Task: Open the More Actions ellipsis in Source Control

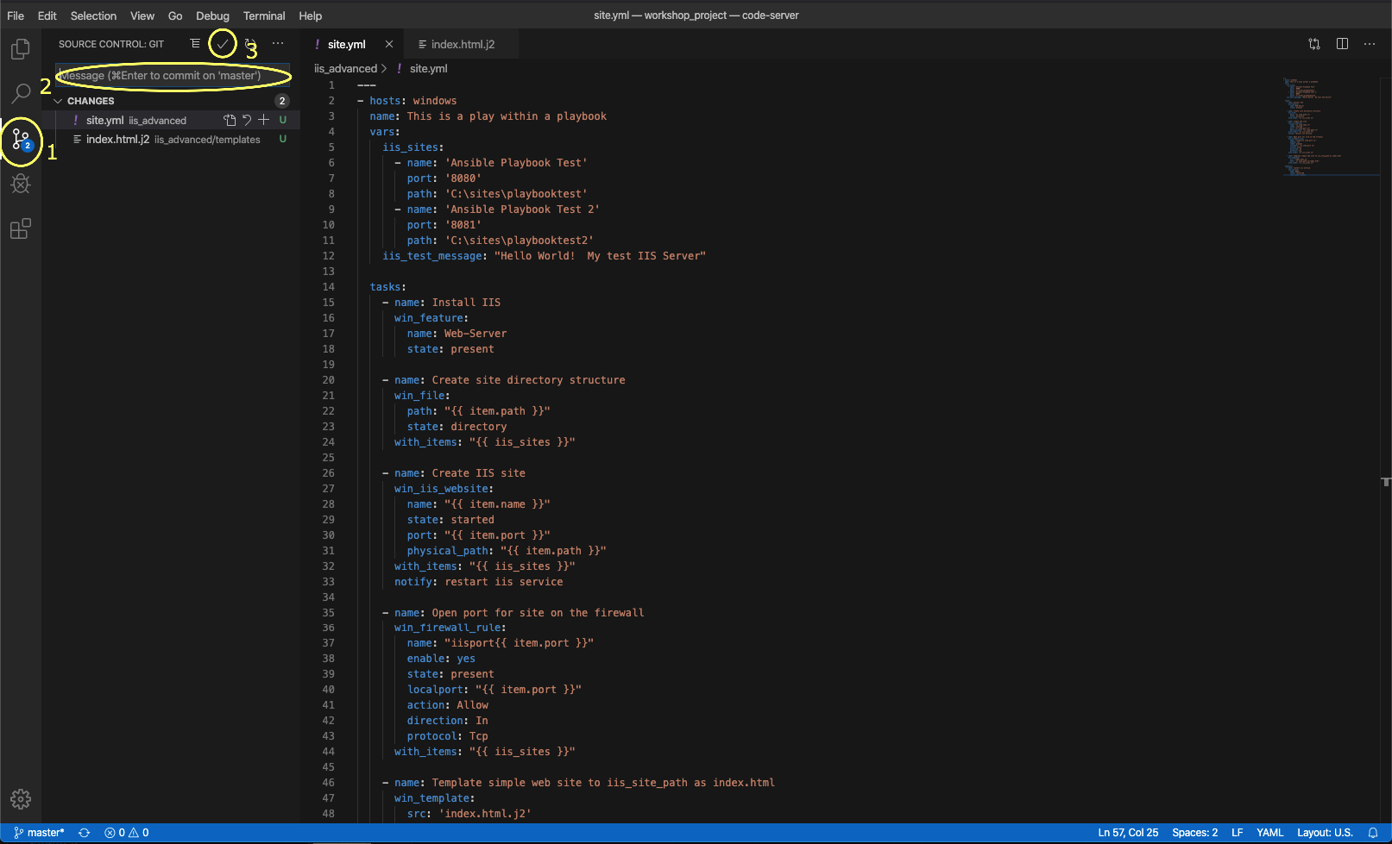Action: pyautogui.click(x=277, y=43)
